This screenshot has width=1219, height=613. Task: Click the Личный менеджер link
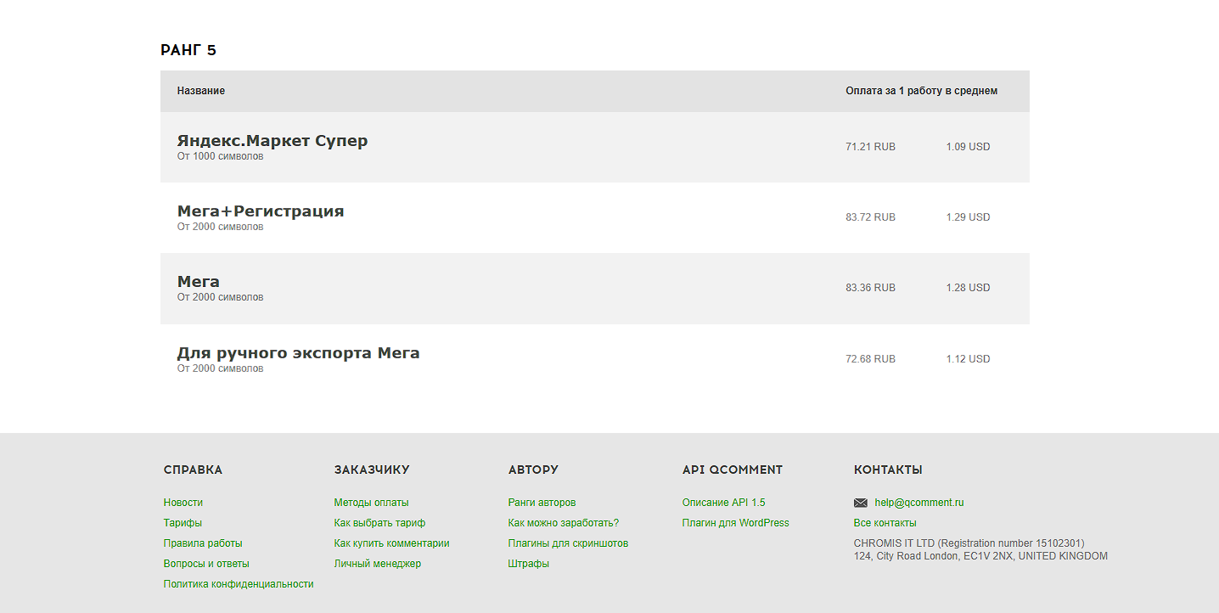coord(378,564)
